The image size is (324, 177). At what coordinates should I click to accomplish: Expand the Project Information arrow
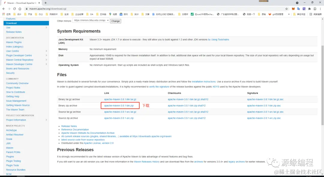click(x=46, y=120)
